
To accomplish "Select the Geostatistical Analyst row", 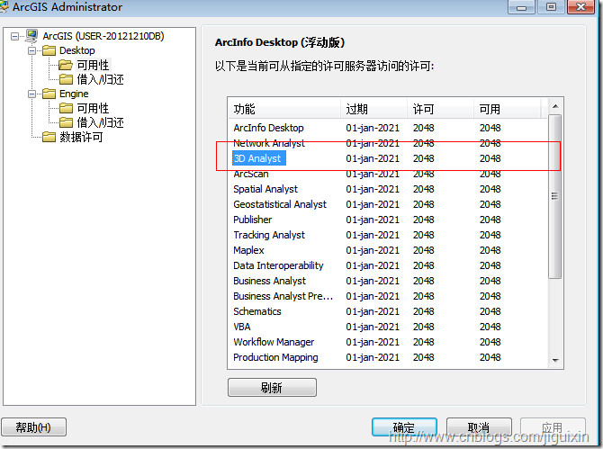I will pos(389,204).
